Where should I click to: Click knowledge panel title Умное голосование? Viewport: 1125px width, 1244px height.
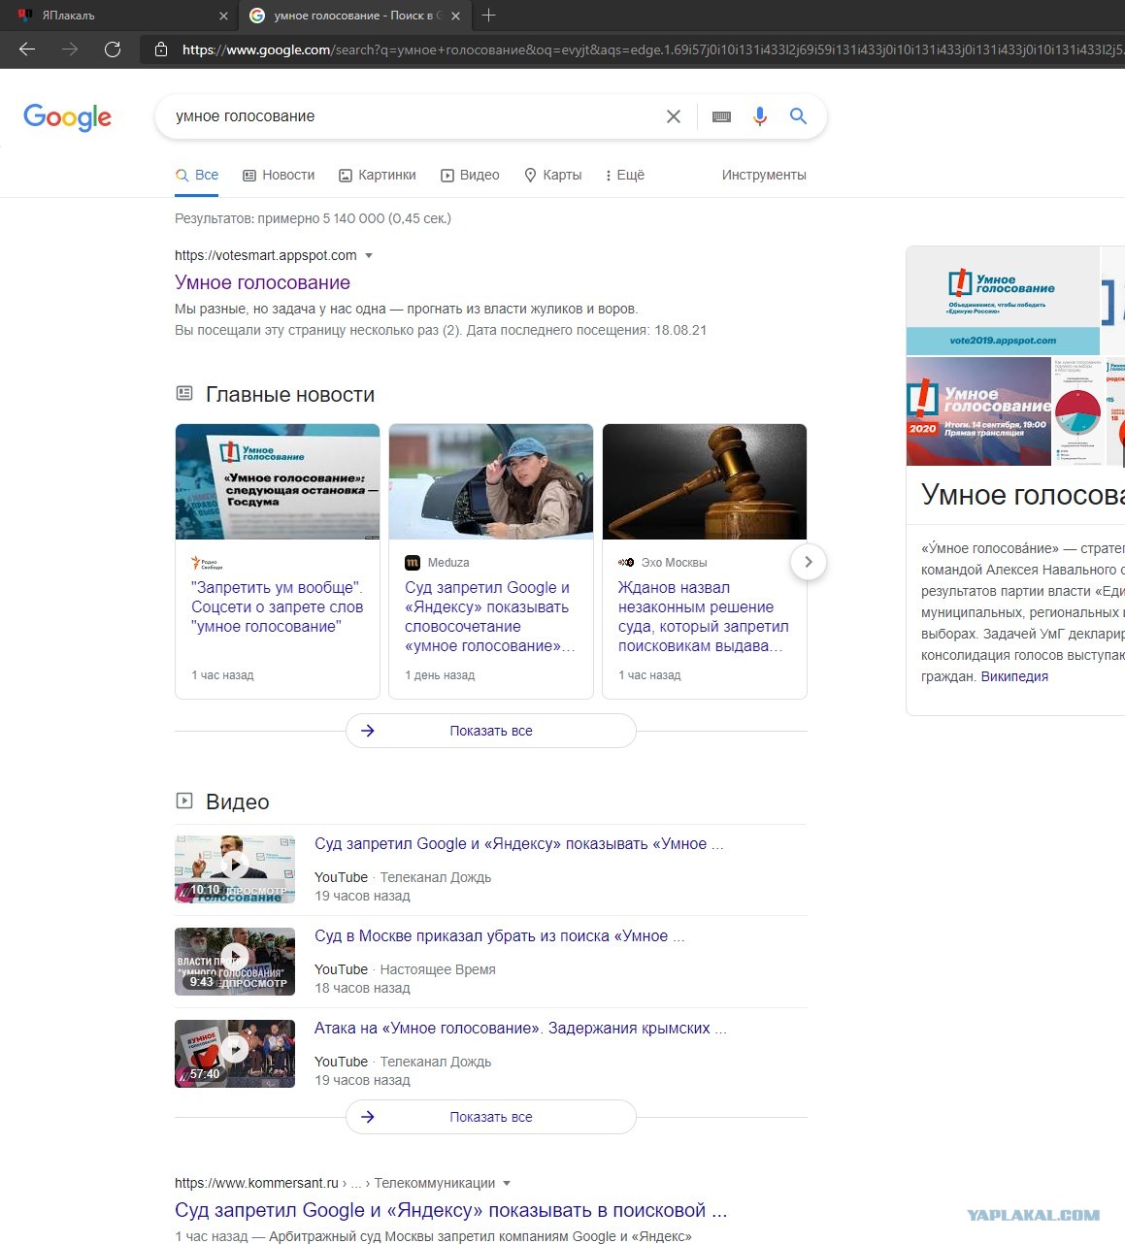pos(1023,495)
